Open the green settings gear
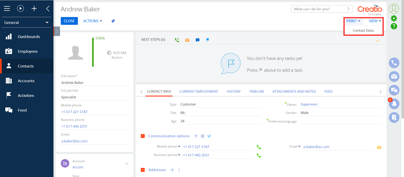Viewport: 404px width, 177px height. pyautogui.click(x=394, y=18)
